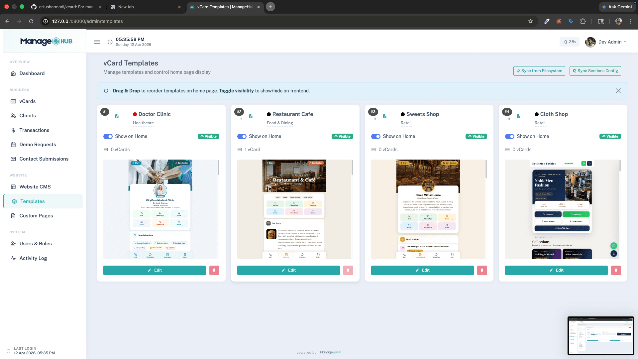
Task: Edit the Doctor Clinic template
Action: coord(155,270)
